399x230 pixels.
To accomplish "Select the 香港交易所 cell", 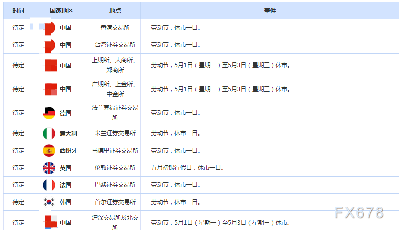I will click(115, 27).
